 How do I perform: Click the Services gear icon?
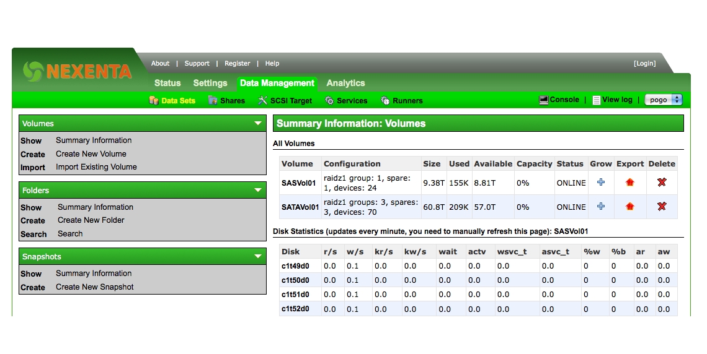tap(329, 100)
